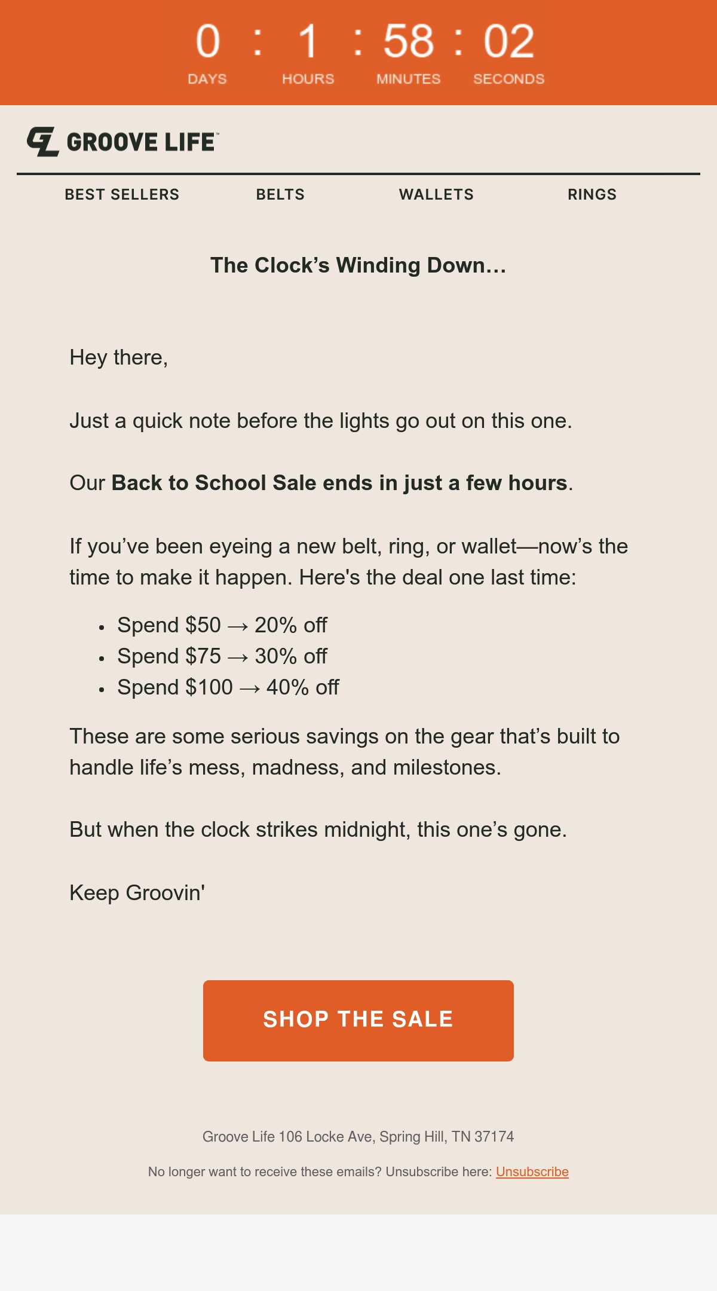Open the BELTS navigation link
Viewport: 717px width, 1291px height.
pos(280,194)
